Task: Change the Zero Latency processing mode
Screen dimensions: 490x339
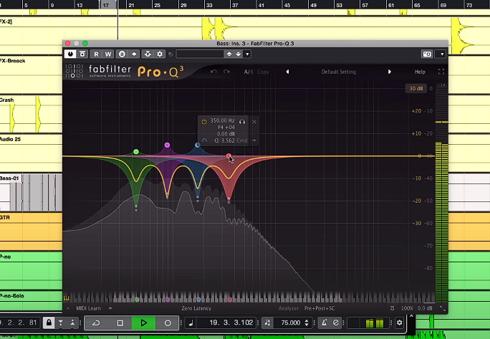Action: (196, 308)
